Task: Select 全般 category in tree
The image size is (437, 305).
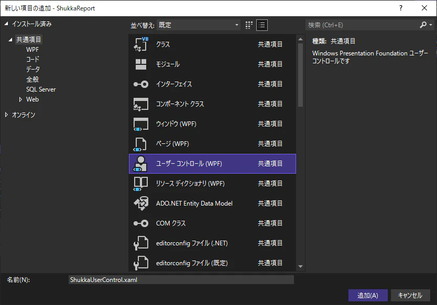Action: pyautogui.click(x=32, y=80)
